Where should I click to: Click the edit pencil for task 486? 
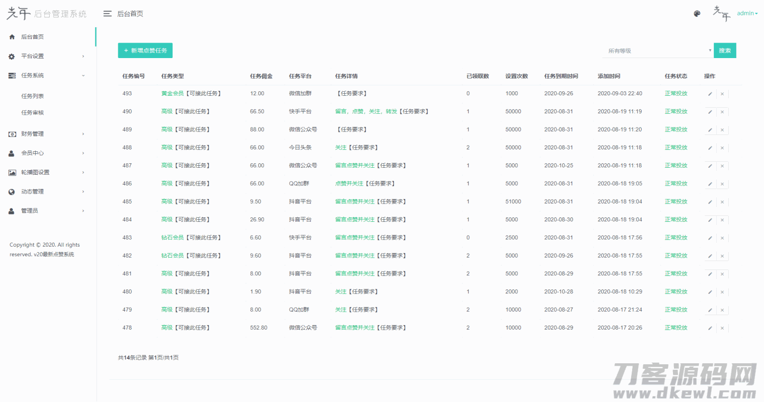pyautogui.click(x=710, y=184)
